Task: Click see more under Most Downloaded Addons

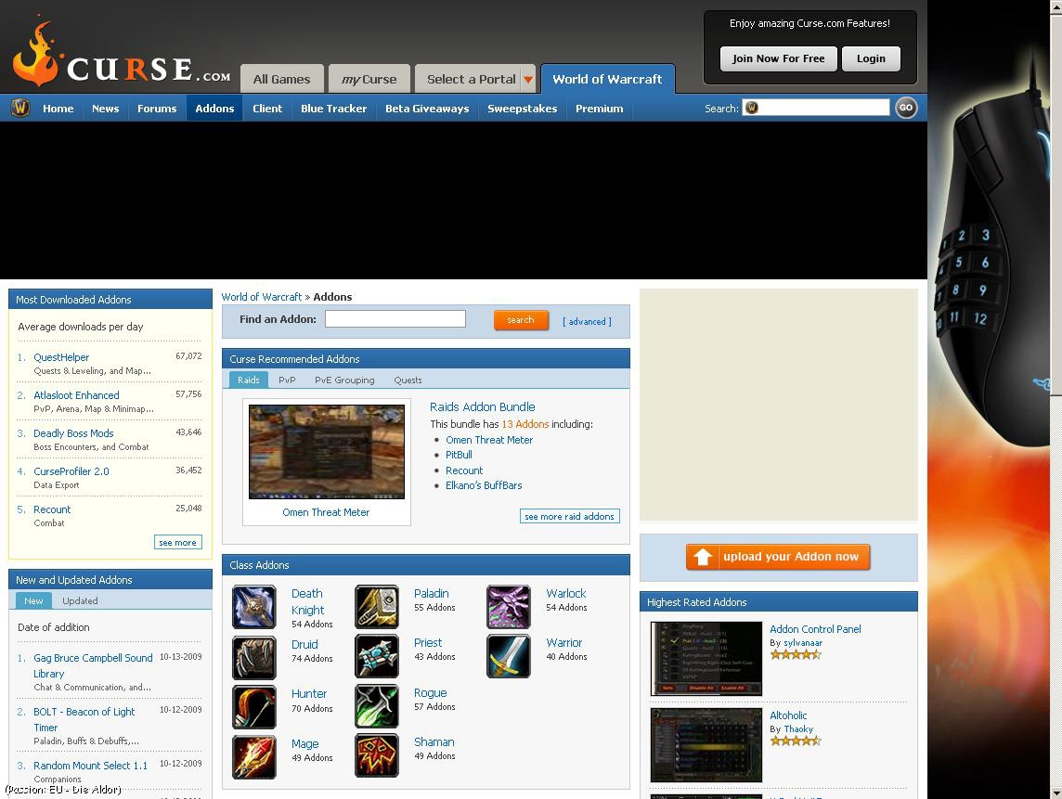Action: pos(177,542)
